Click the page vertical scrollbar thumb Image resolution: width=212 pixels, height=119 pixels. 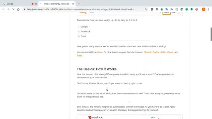[x=211, y=34]
